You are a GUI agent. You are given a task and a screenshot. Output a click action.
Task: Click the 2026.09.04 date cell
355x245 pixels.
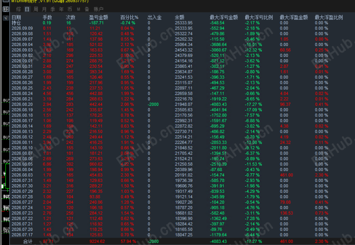(22, 44)
